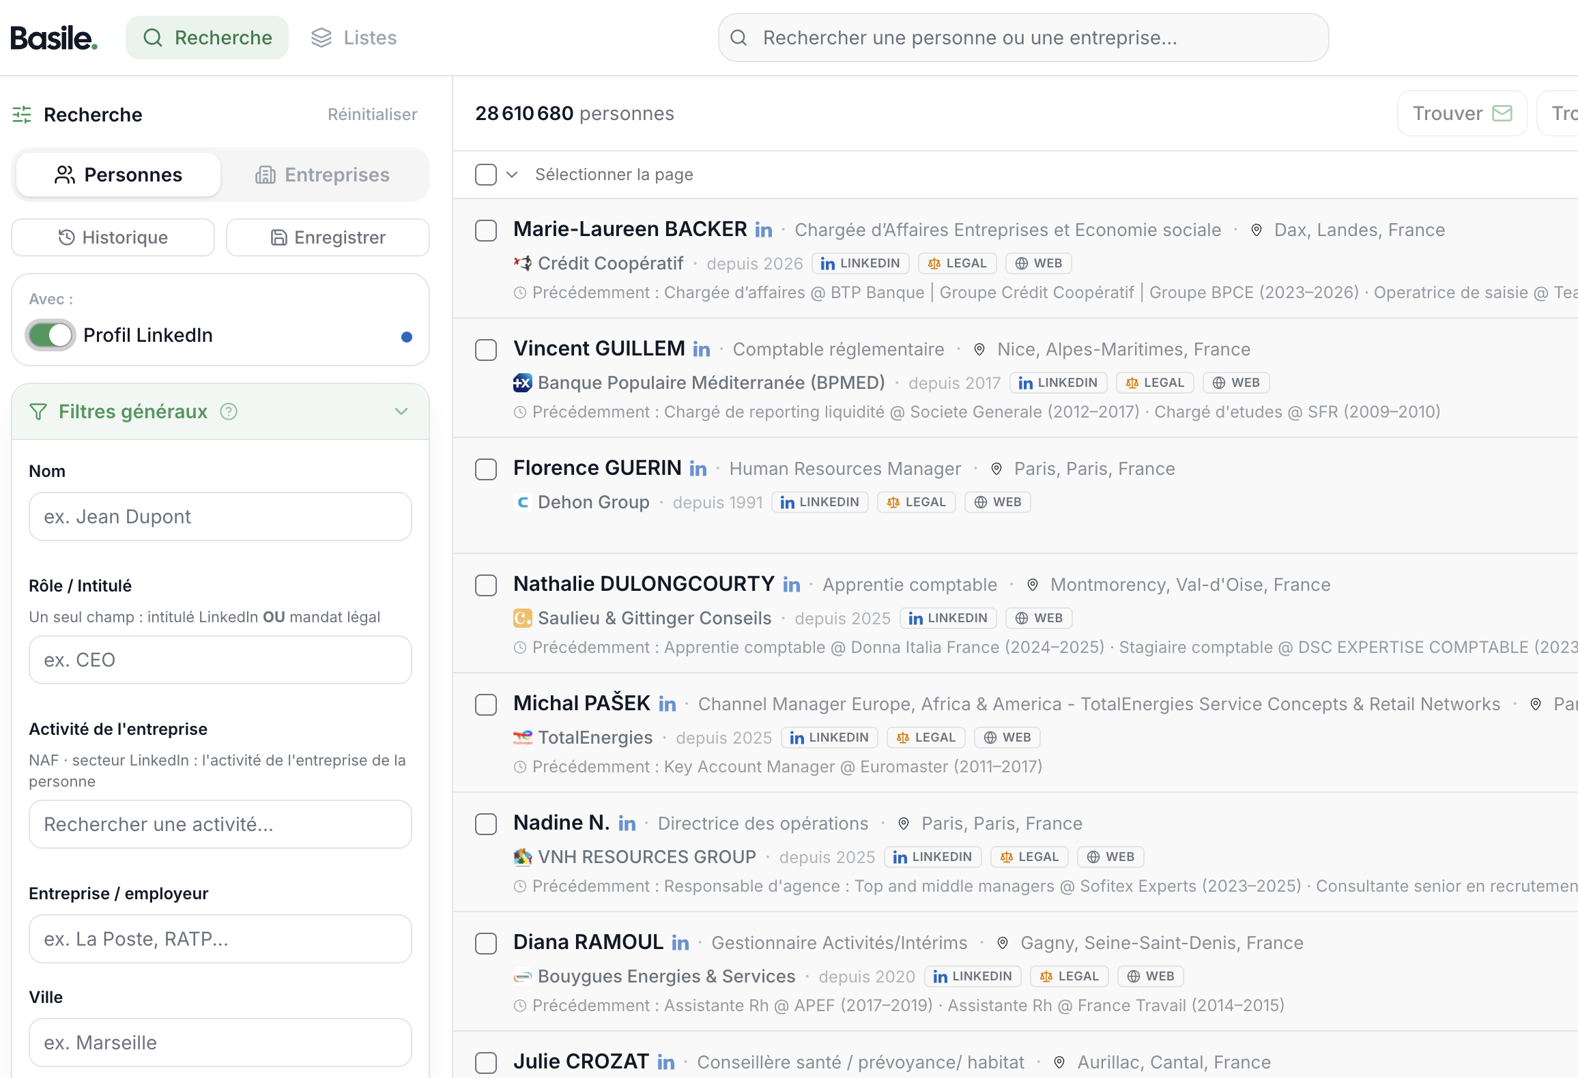Viewport: 1578px width, 1078px height.
Task: Click the LEGAL badge for Banque Populaire Méditerranée
Action: (x=1156, y=383)
